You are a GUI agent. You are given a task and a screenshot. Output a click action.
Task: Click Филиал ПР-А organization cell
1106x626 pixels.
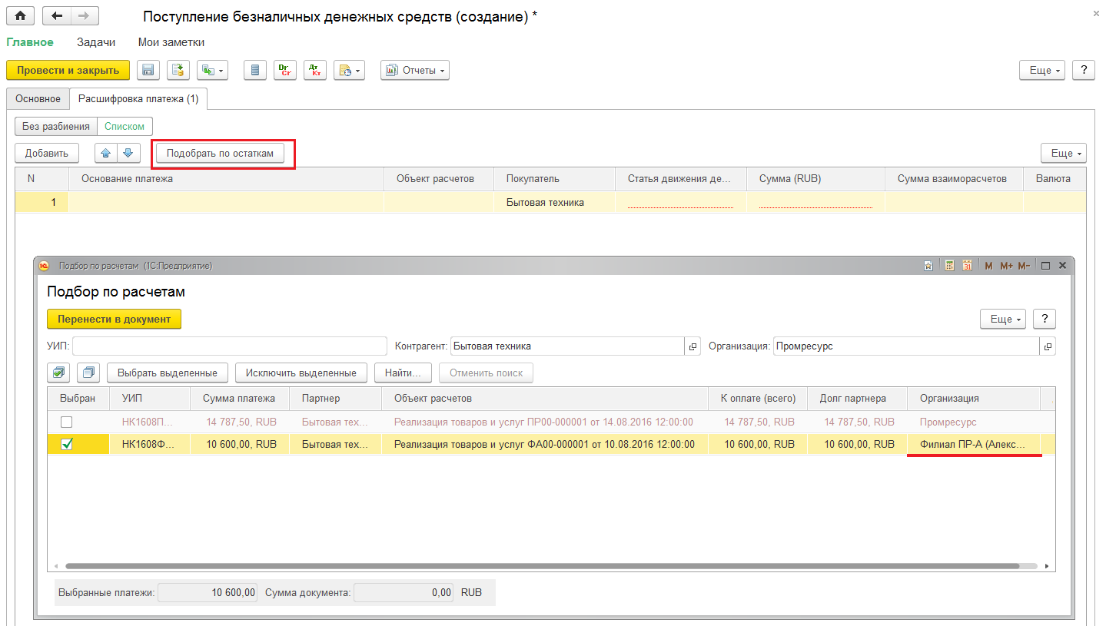[x=973, y=444]
